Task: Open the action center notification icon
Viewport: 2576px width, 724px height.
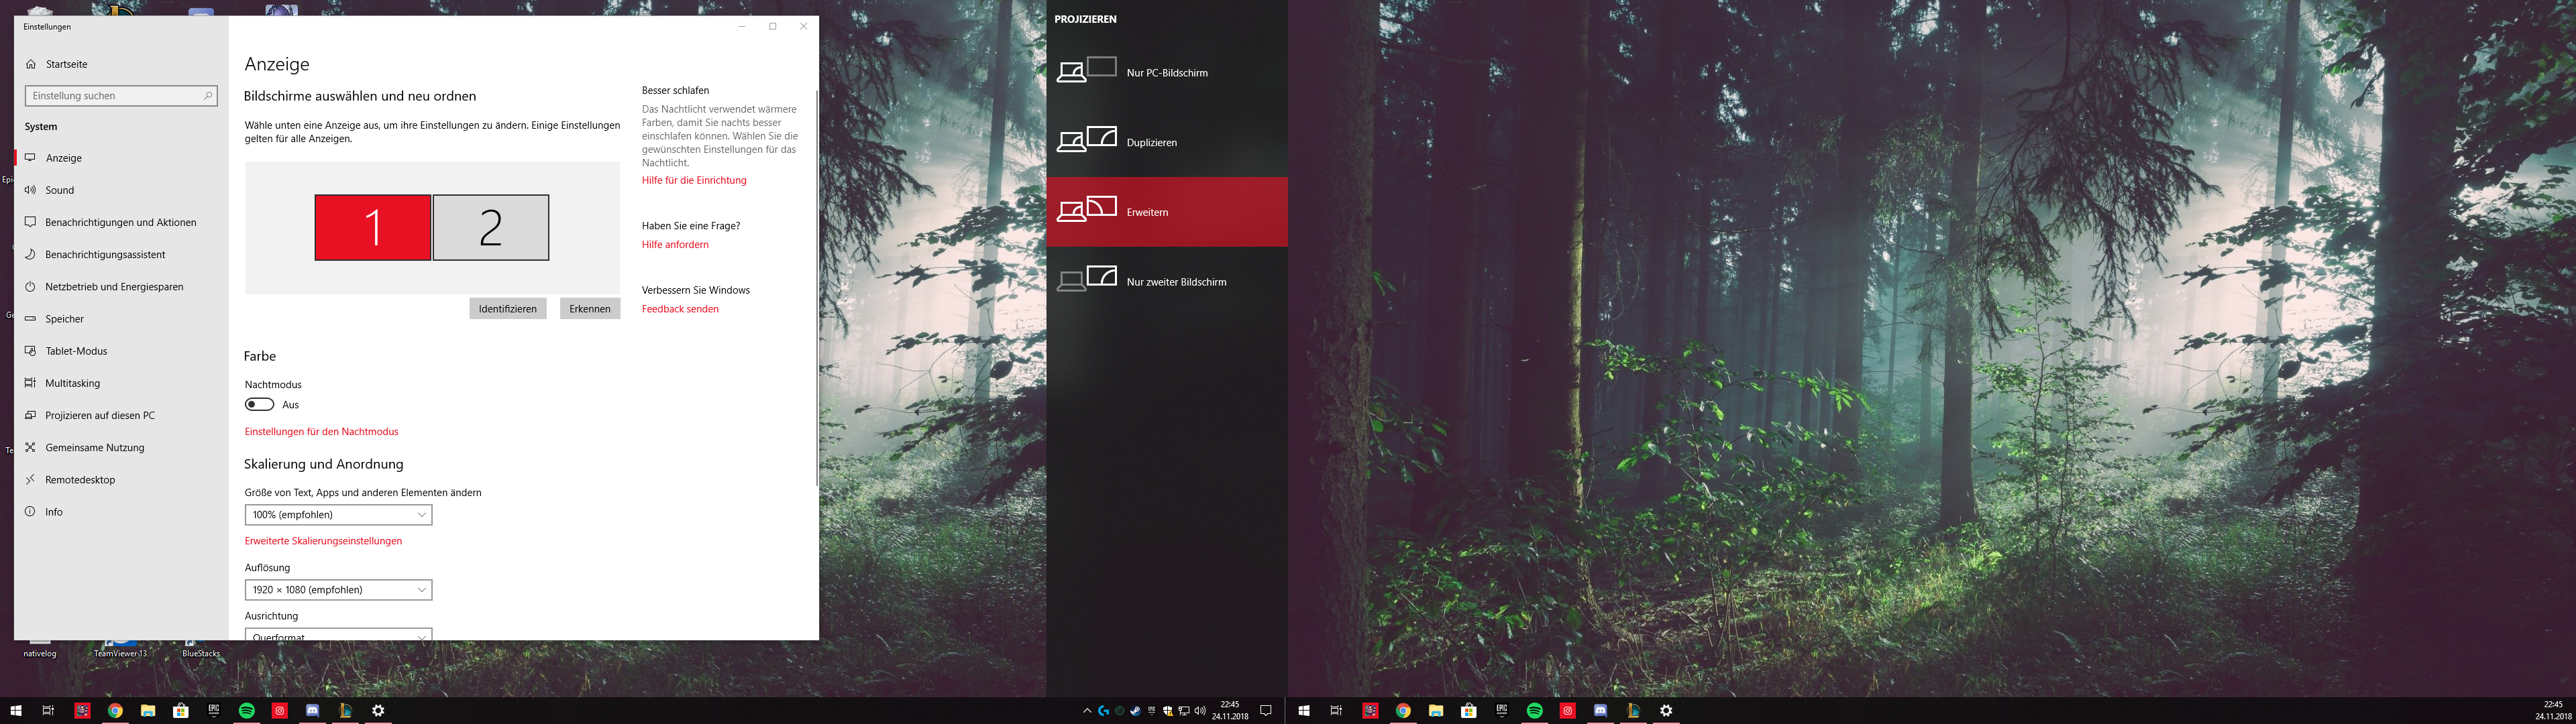Action: click(x=1265, y=710)
